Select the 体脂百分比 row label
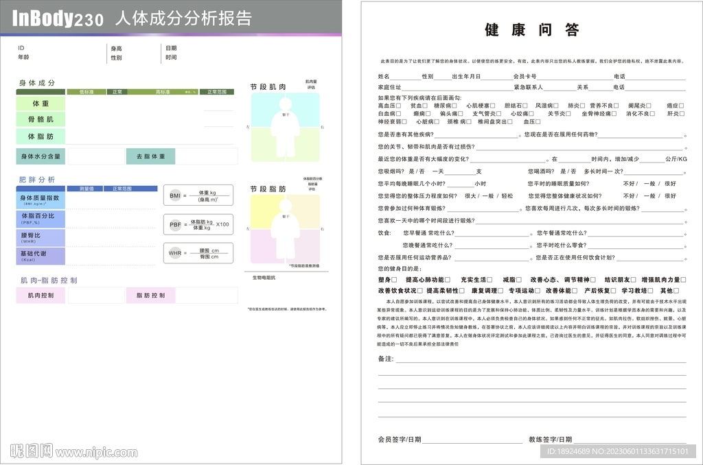The width and height of the screenshot is (703, 465). (x=41, y=219)
